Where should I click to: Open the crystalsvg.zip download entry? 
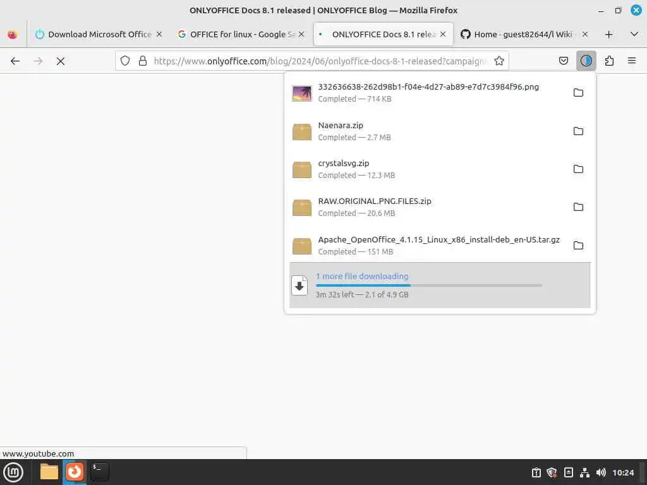(x=428, y=169)
